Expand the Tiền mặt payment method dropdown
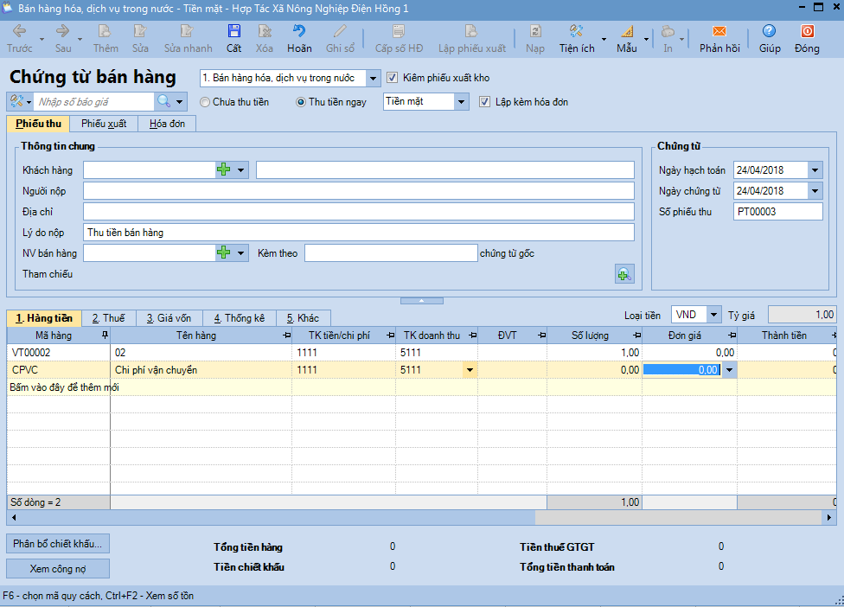This screenshot has width=844, height=607. tap(461, 102)
